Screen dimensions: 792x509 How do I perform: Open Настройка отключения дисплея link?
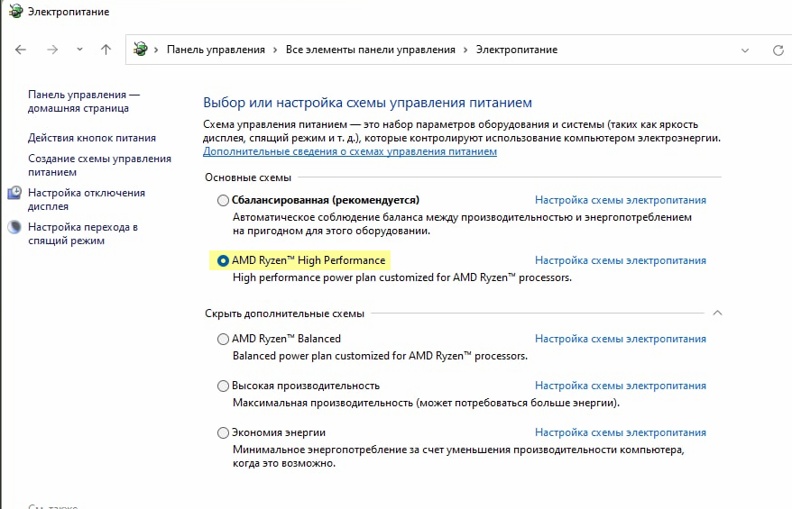pos(87,199)
